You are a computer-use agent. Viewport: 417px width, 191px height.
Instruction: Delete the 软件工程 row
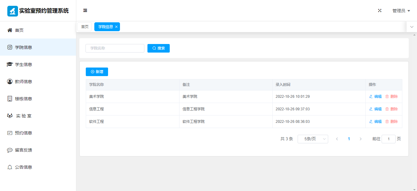tap(392, 122)
